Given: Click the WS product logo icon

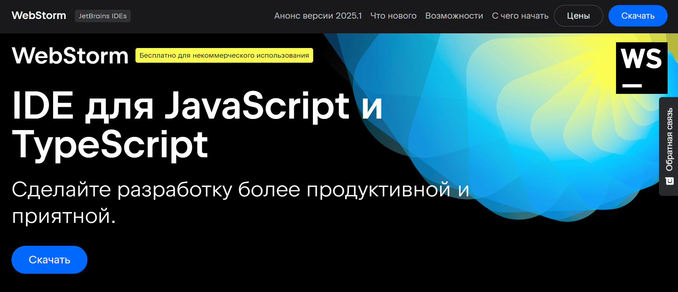Looking at the screenshot, I should (x=641, y=68).
